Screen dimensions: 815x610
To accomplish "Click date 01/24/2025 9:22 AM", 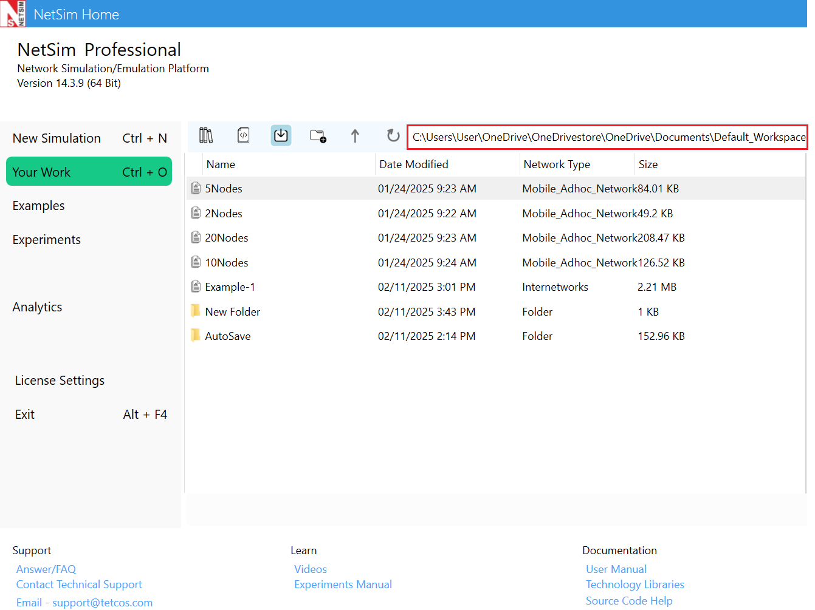I will point(427,214).
